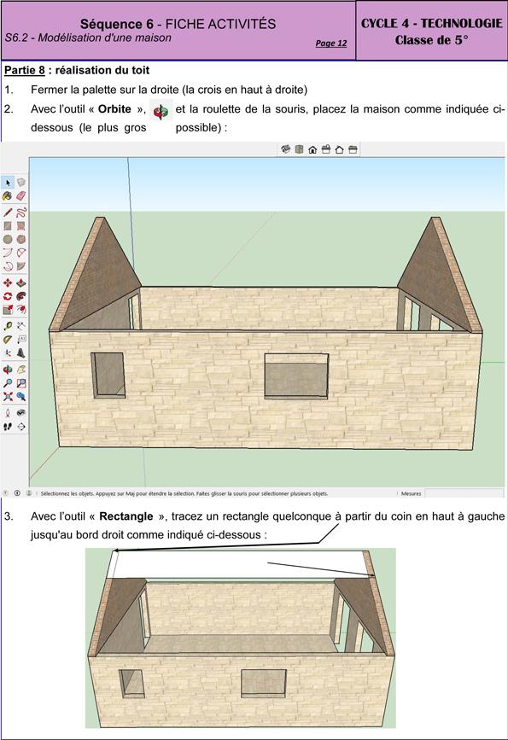Click the second house illustration image
The height and width of the screenshot is (740, 508).
[x=240, y=638]
